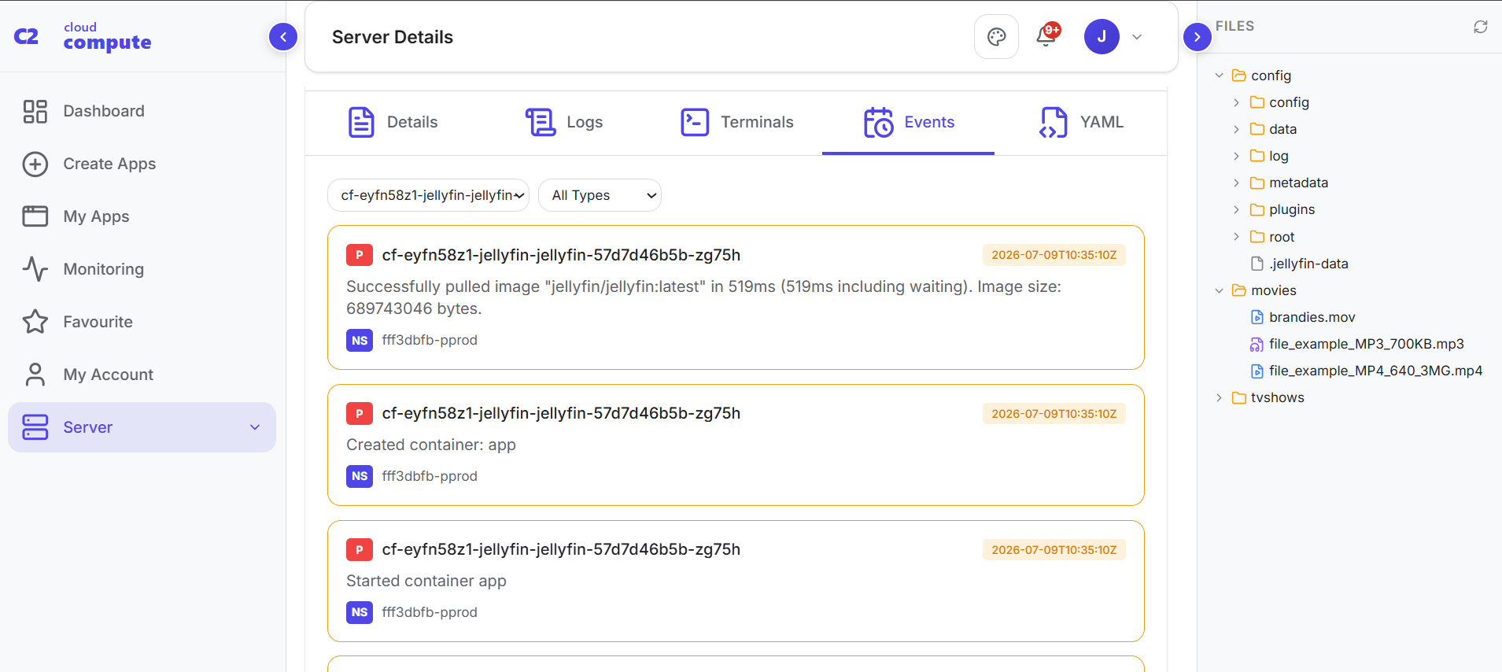
Task: Click the My Account person icon
Action: tap(35, 375)
